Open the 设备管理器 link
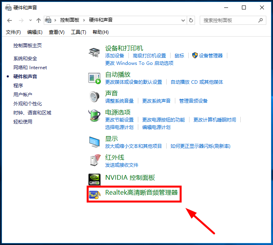 tap(211, 56)
